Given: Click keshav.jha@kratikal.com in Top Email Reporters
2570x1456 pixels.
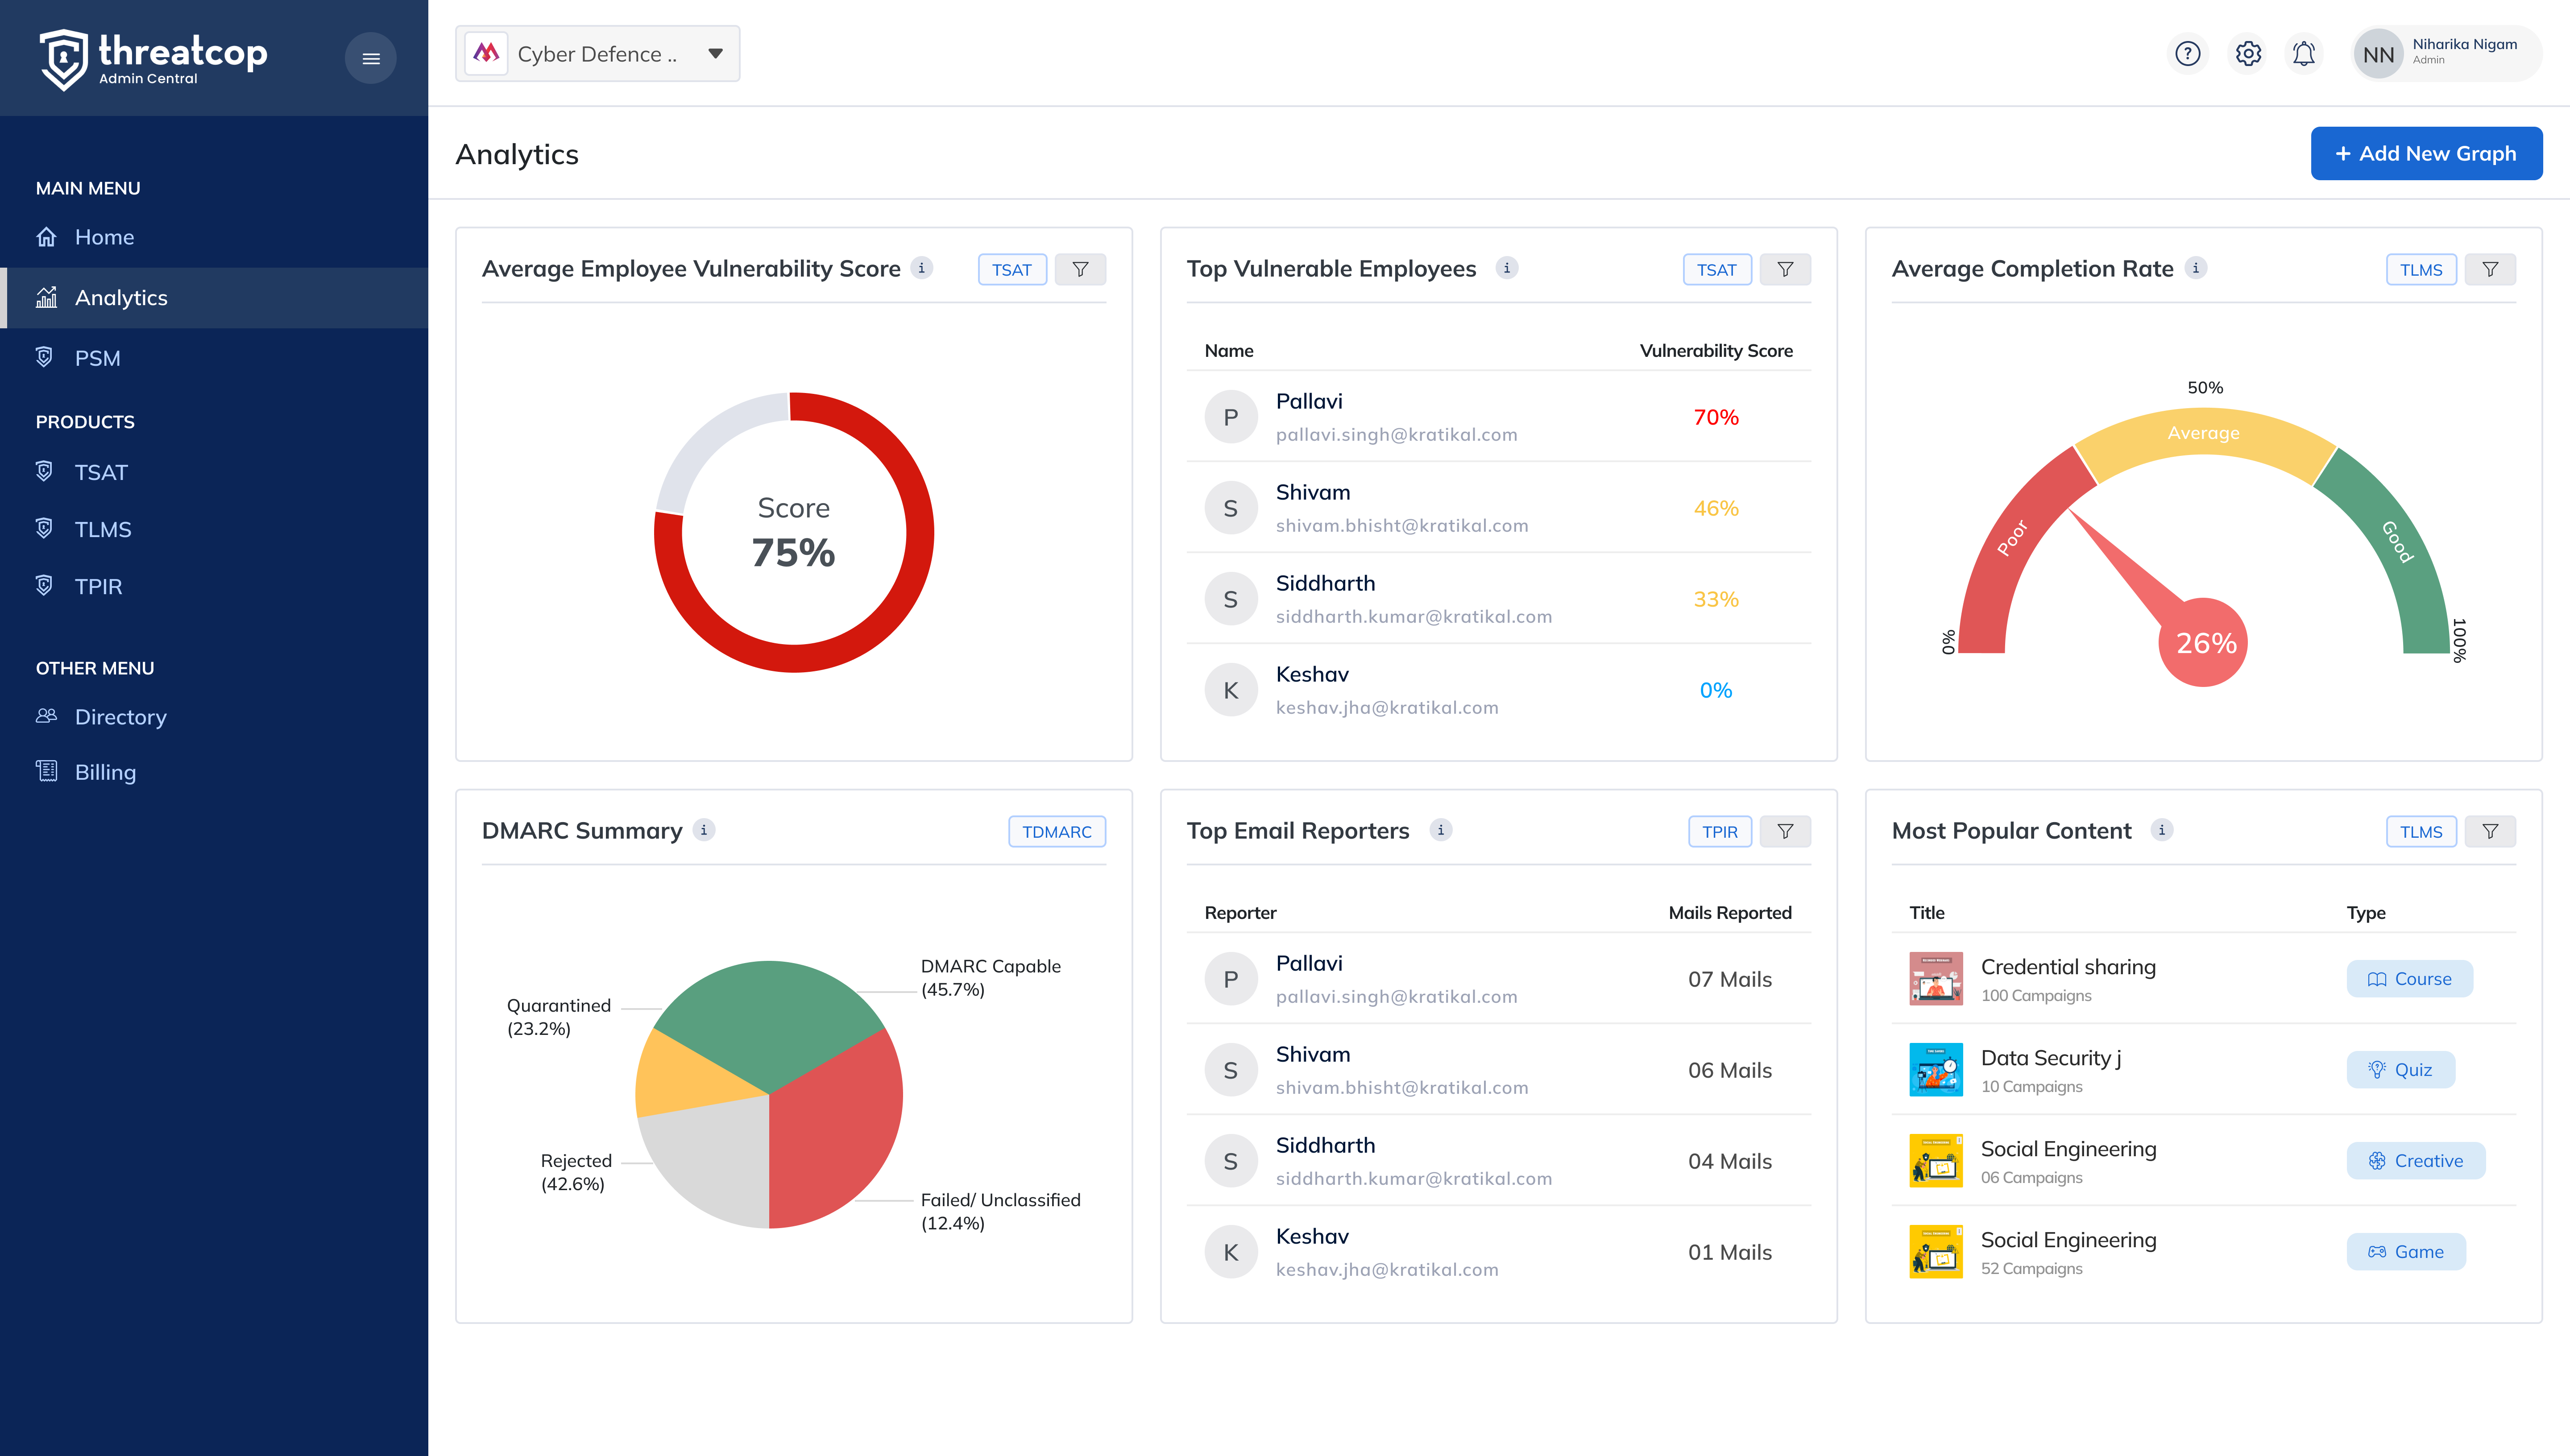Looking at the screenshot, I should click(1387, 1270).
